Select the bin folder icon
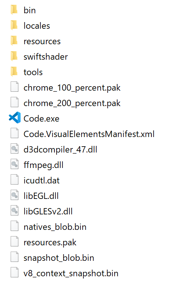 coord(14,10)
